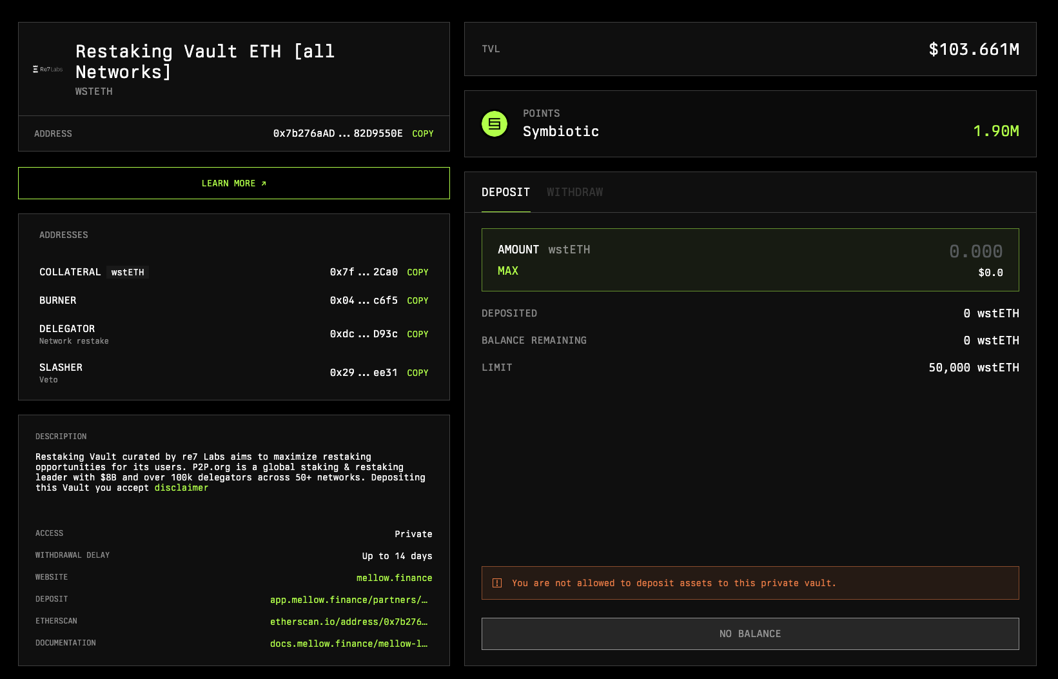The width and height of the screenshot is (1058, 679).
Task: Click the amount input field showing 0.000
Action: coord(976,251)
